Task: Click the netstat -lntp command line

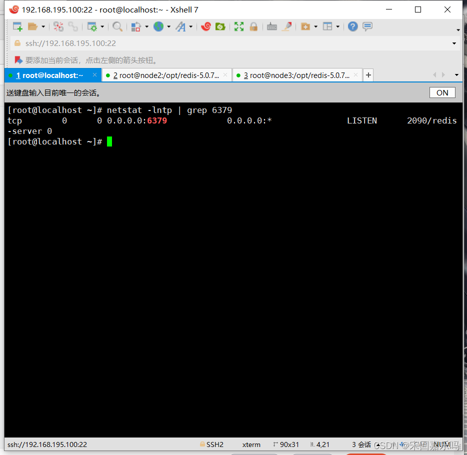Action: click(x=169, y=110)
